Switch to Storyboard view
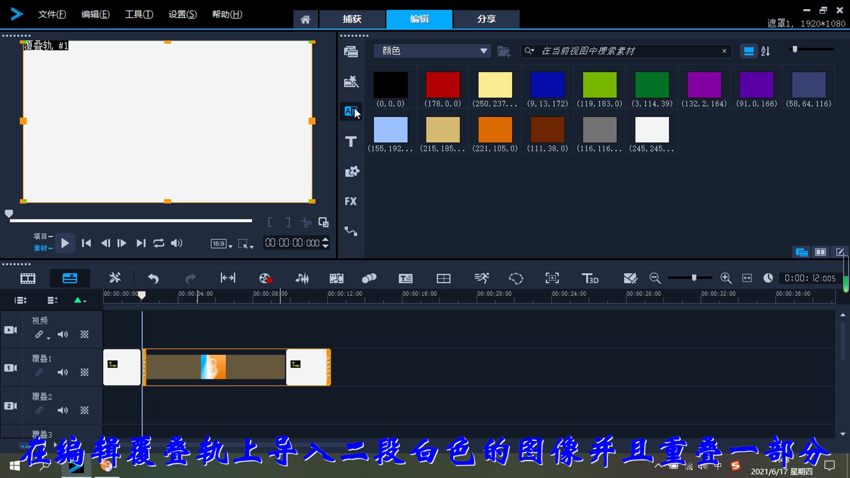This screenshot has height=478, width=850. coord(28,278)
